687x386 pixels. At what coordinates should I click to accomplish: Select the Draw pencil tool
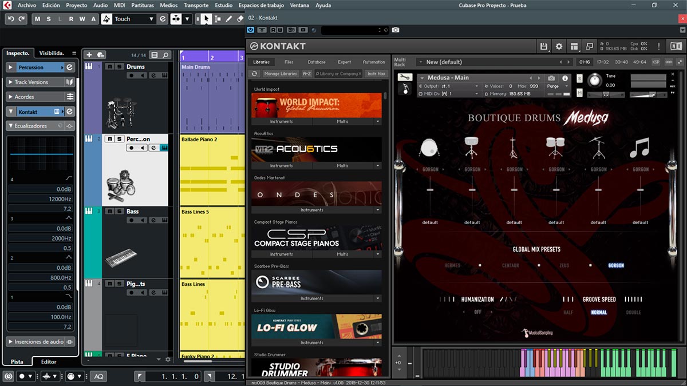229,19
